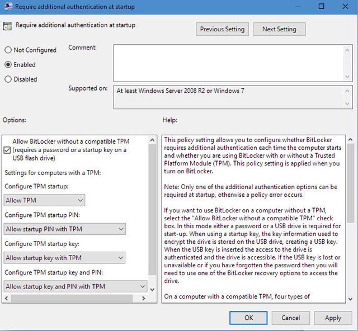Image resolution: width=358 pixels, height=331 pixels.
Task: Open the Configure TPM startup key dropdown
Action: pyautogui.click(x=64, y=258)
